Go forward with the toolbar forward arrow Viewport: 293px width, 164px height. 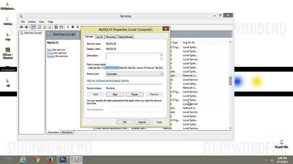(26, 27)
